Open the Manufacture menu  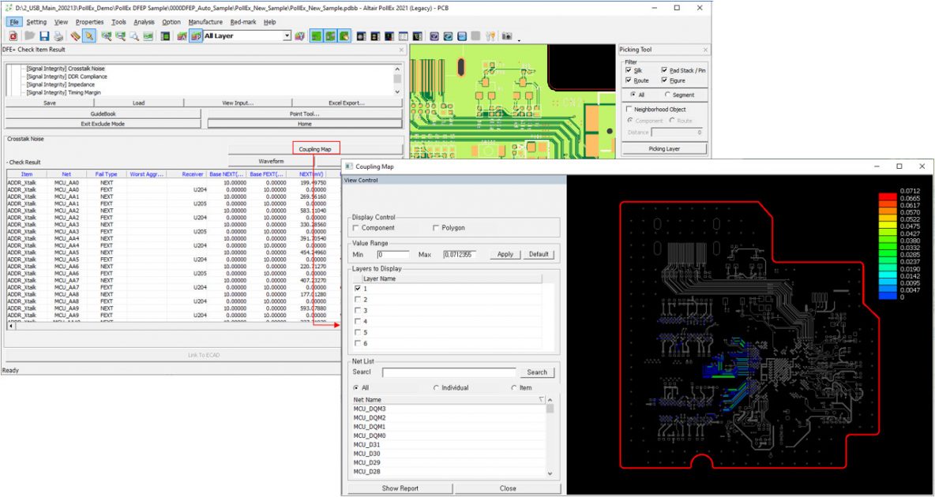coord(205,22)
